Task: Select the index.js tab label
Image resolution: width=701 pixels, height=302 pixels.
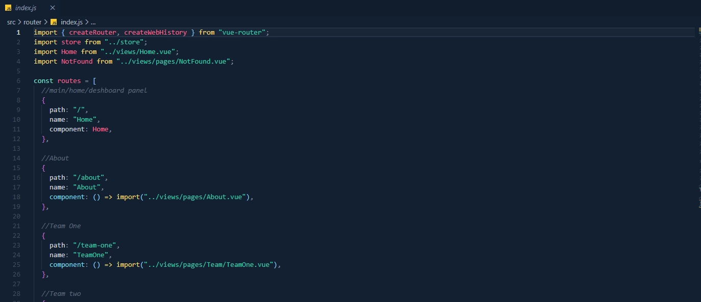Action: tap(27, 8)
